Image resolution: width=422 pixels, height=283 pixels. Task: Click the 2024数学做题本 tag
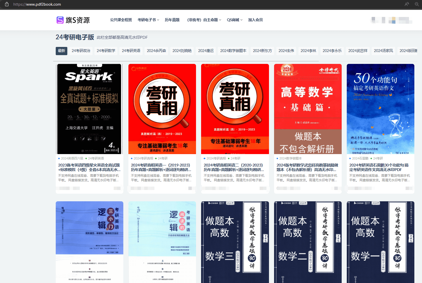290,158
